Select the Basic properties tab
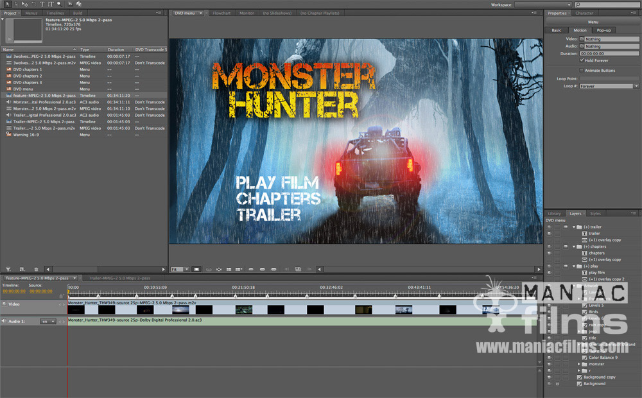The width and height of the screenshot is (642, 398). click(x=557, y=30)
